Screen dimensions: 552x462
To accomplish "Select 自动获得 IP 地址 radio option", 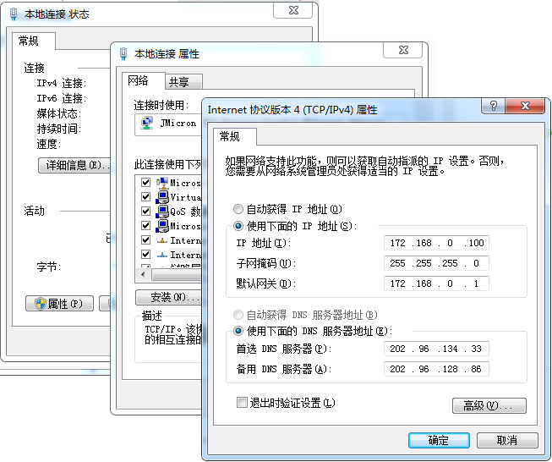I will point(238,209).
